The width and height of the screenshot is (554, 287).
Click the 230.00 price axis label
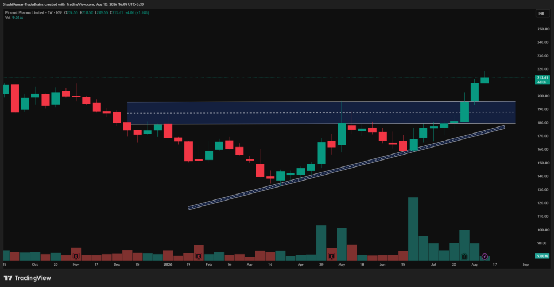543,56
